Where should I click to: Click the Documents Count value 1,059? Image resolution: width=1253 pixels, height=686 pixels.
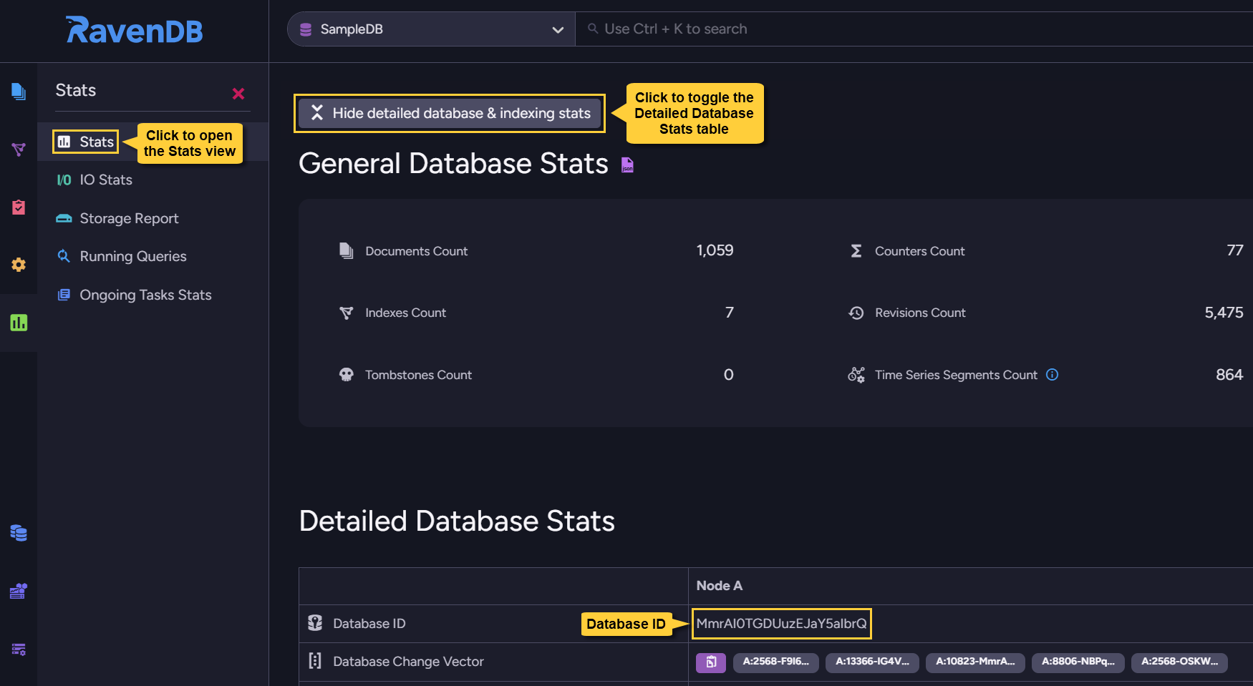pyautogui.click(x=715, y=250)
